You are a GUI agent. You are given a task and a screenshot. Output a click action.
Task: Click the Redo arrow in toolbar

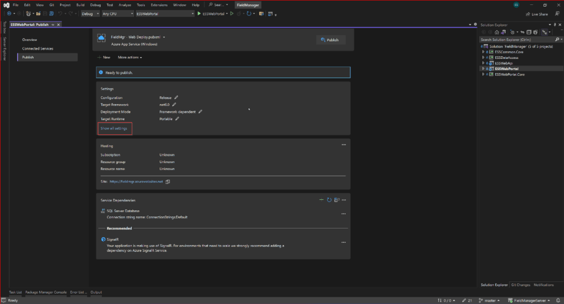70,14
